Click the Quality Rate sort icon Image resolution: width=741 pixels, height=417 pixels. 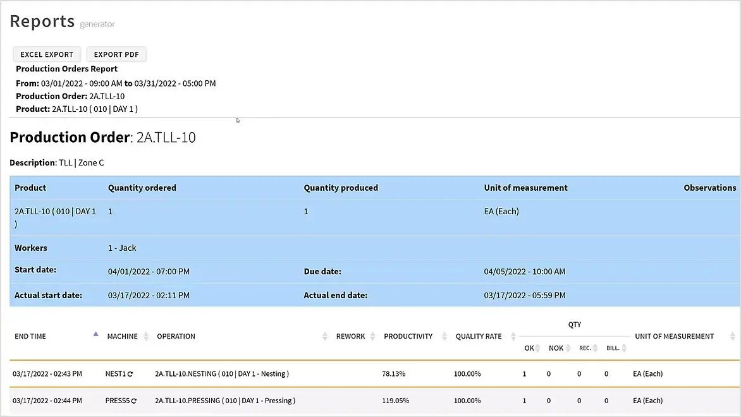tap(513, 336)
